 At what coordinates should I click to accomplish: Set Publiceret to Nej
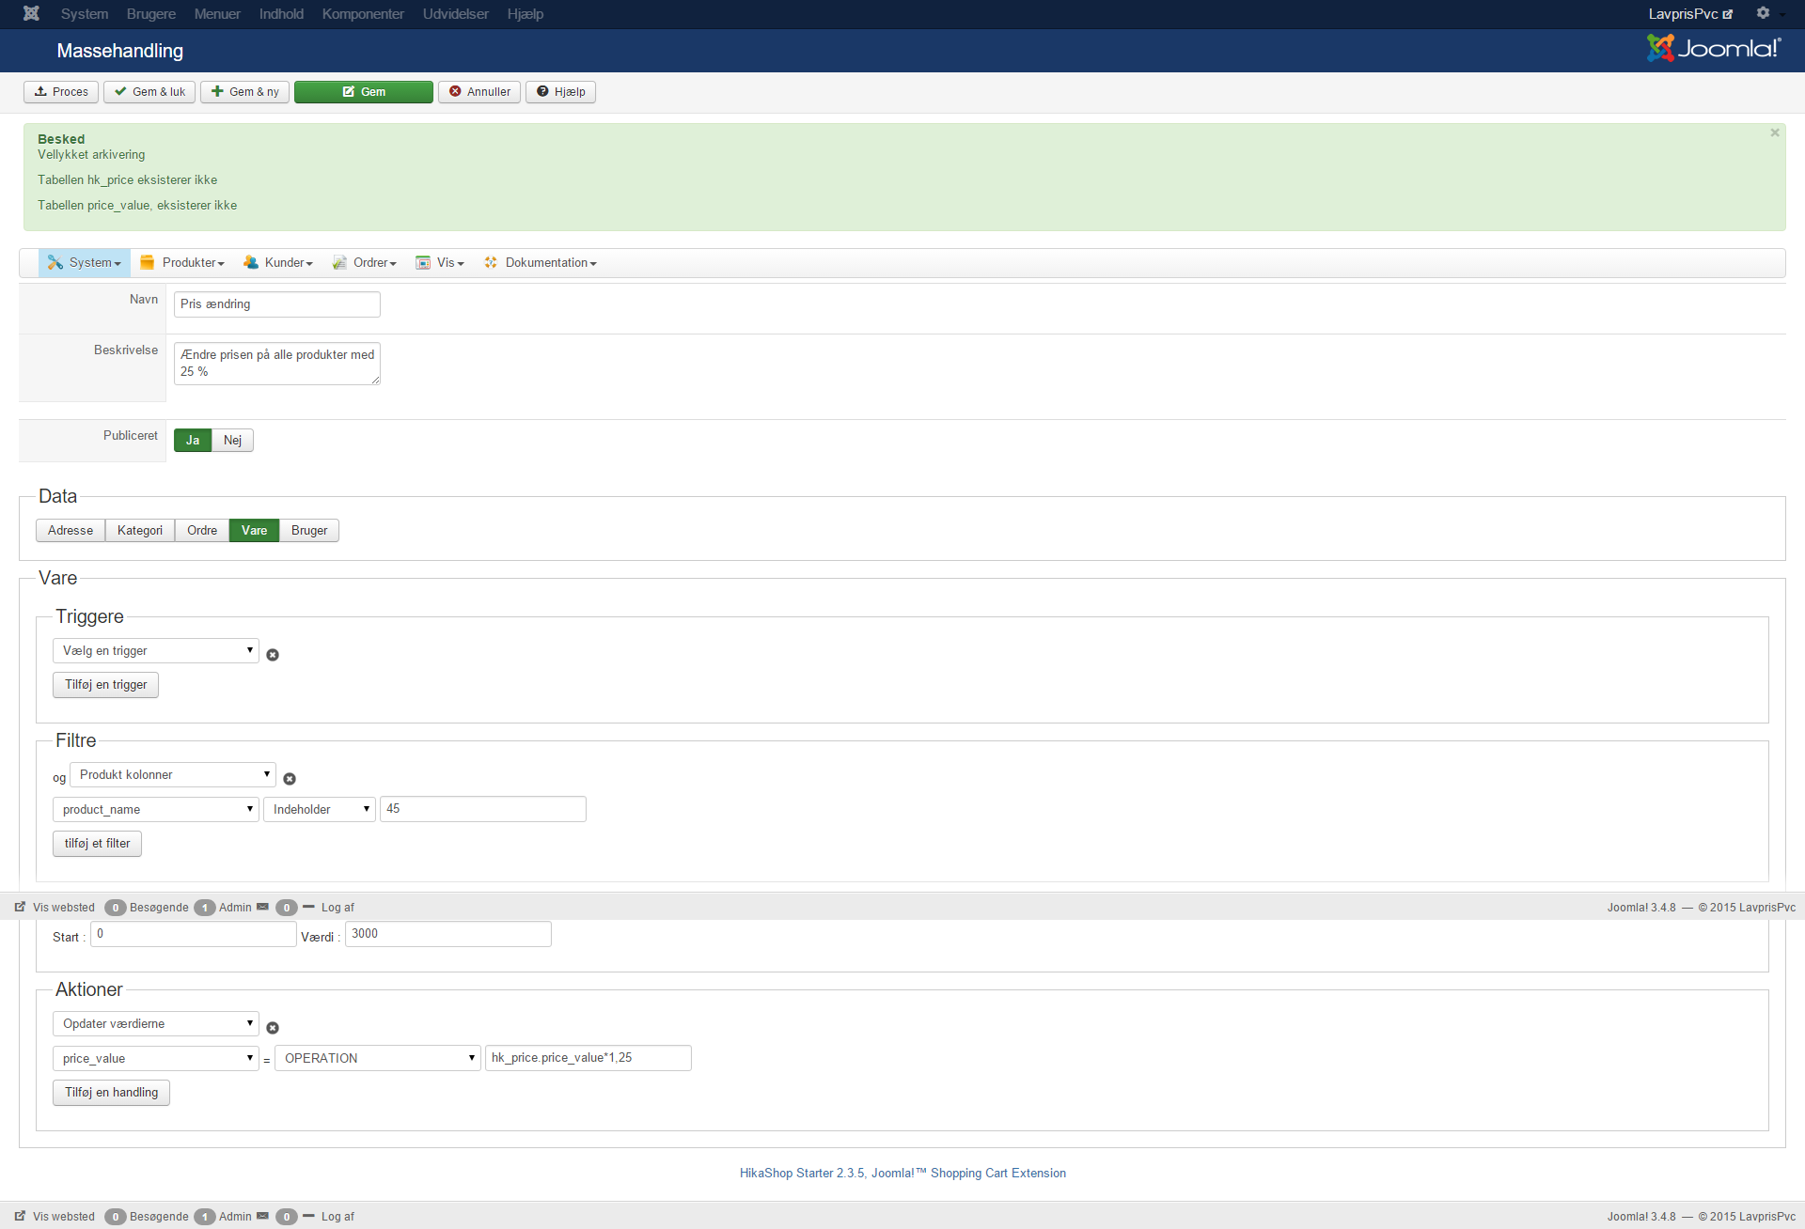click(232, 441)
